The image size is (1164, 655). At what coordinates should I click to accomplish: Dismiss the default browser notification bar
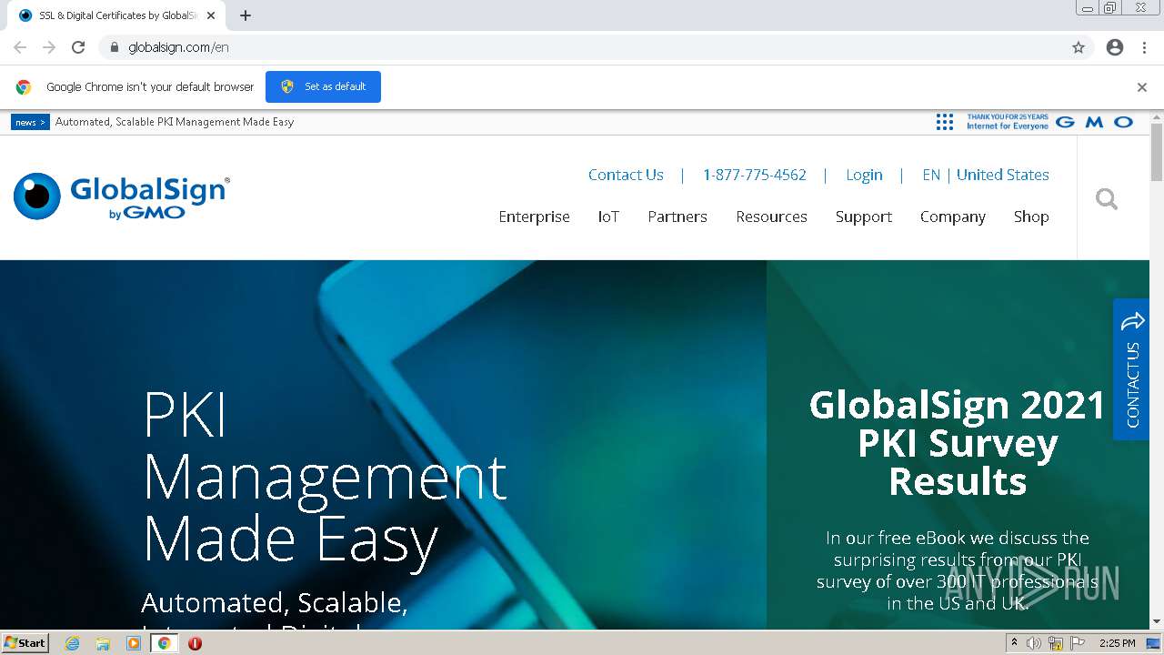(x=1142, y=87)
